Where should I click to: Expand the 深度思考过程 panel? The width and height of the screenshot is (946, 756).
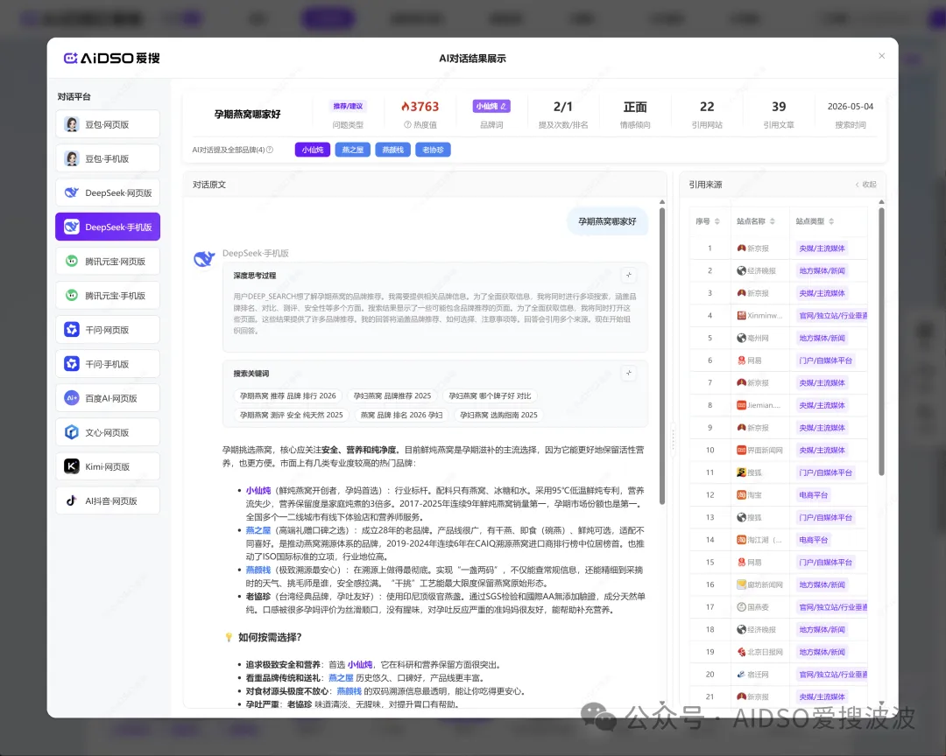629,275
